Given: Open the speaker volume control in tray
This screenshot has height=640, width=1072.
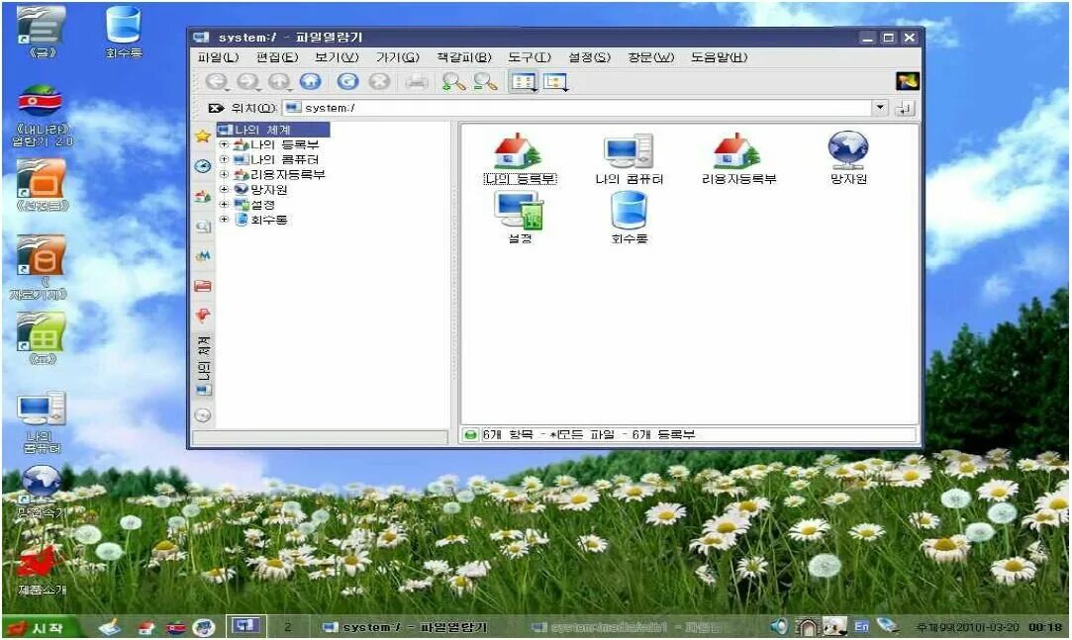Looking at the screenshot, I should [x=779, y=626].
